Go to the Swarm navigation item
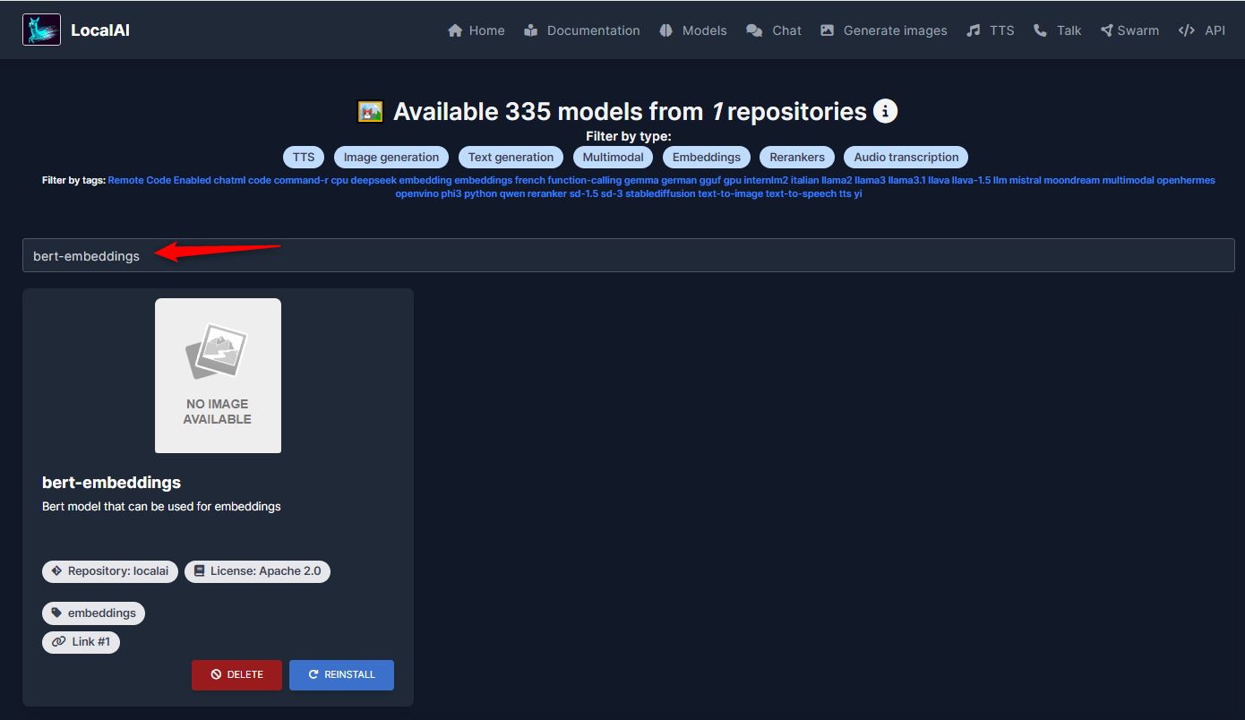Image resolution: width=1245 pixels, height=720 pixels. 1129,30
